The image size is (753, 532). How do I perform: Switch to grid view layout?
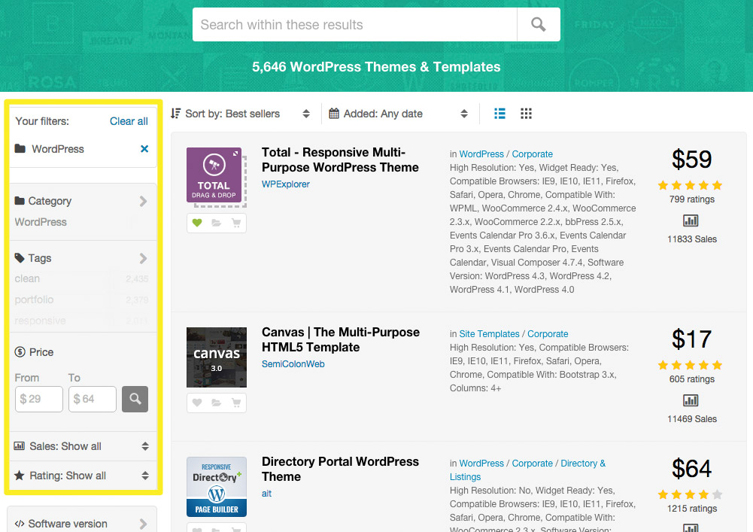[x=526, y=114]
